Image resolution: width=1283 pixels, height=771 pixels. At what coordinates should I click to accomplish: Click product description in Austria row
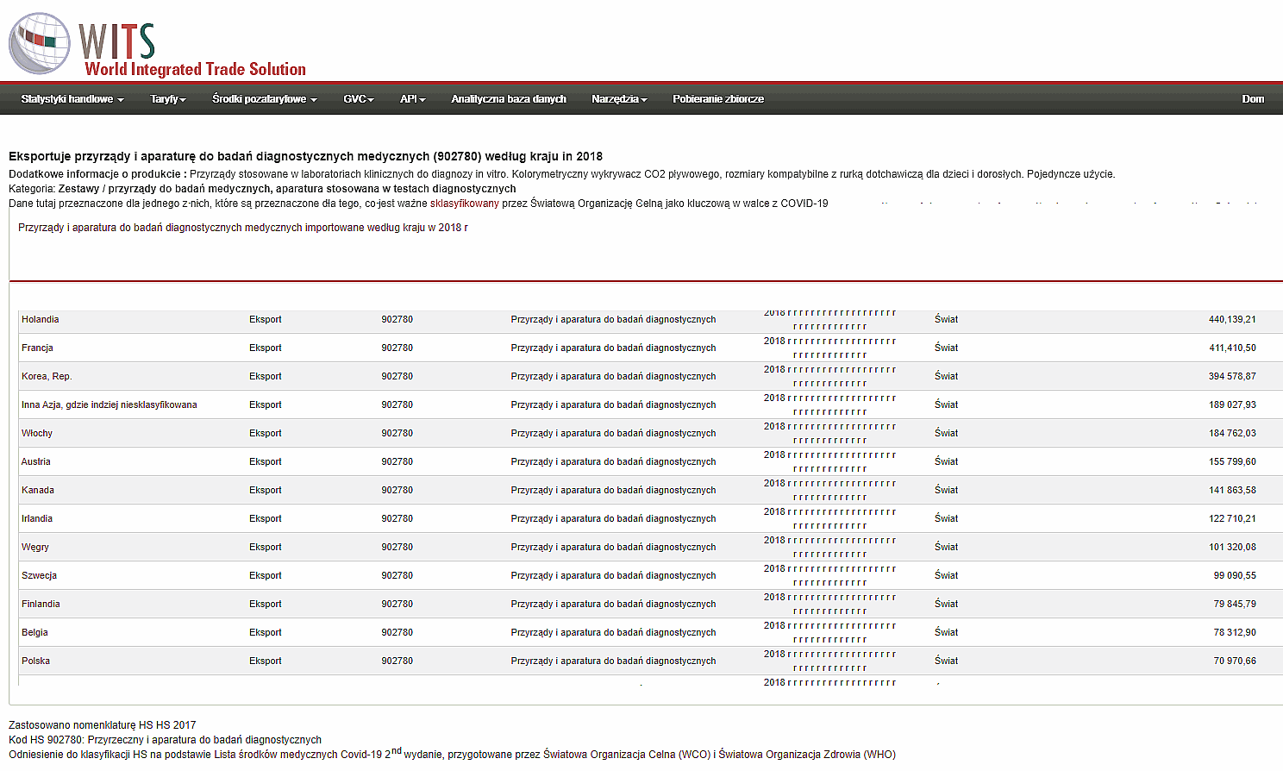coord(613,461)
